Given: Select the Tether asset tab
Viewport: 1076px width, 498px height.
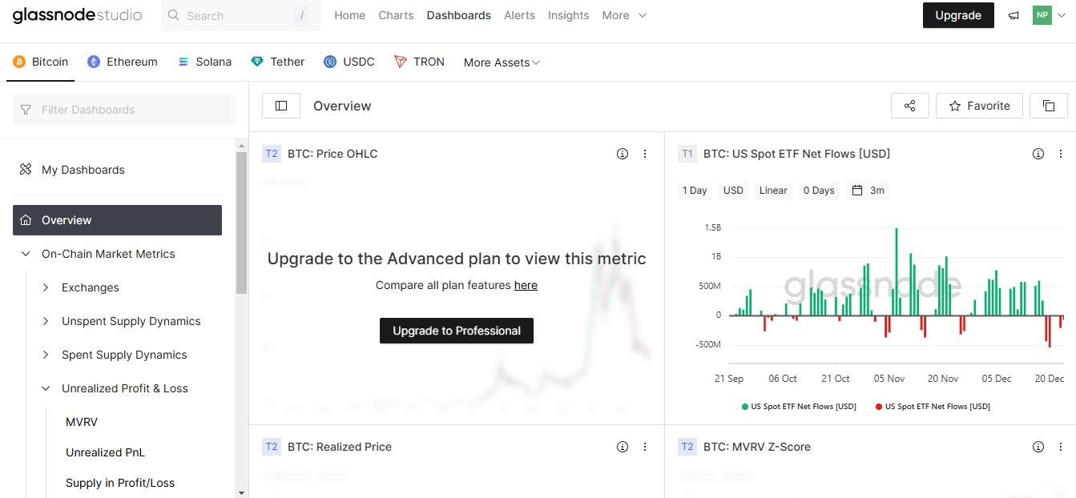Looking at the screenshot, I should coord(278,62).
